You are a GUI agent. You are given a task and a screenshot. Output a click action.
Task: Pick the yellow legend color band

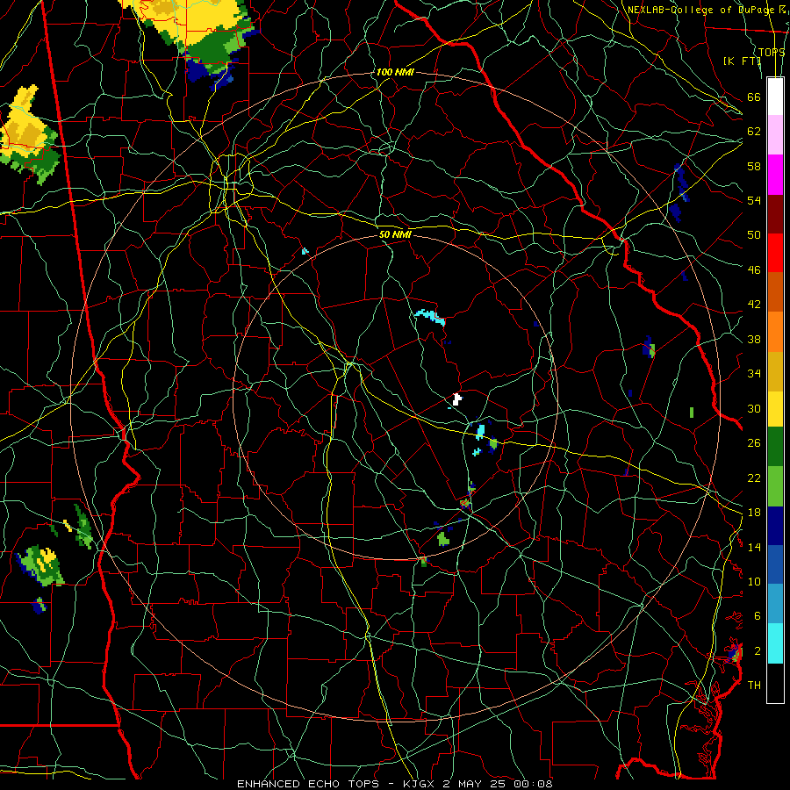coord(775,409)
